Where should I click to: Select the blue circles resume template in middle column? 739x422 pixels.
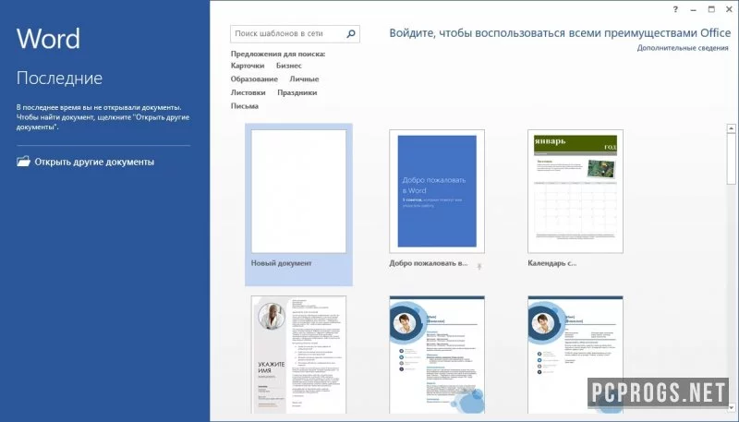(x=437, y=355)
